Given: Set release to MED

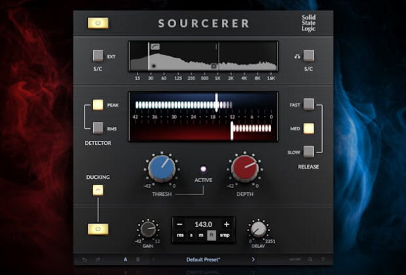Looking at the screenshot, I should (308, 128).
